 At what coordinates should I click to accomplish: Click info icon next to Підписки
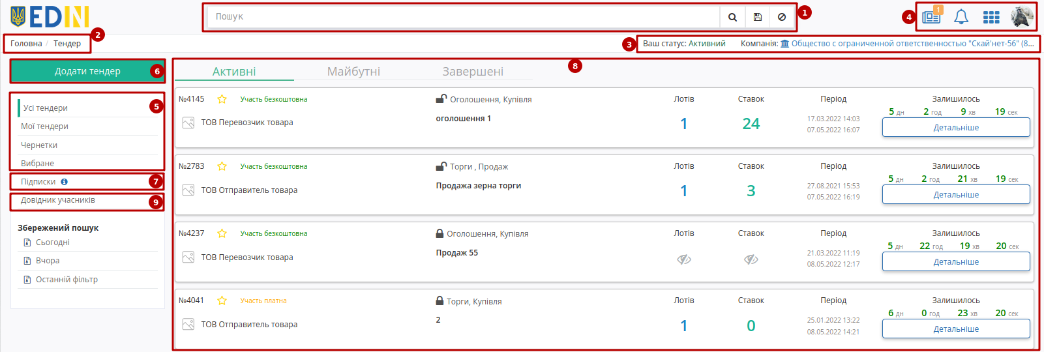(x=64, y=182)
